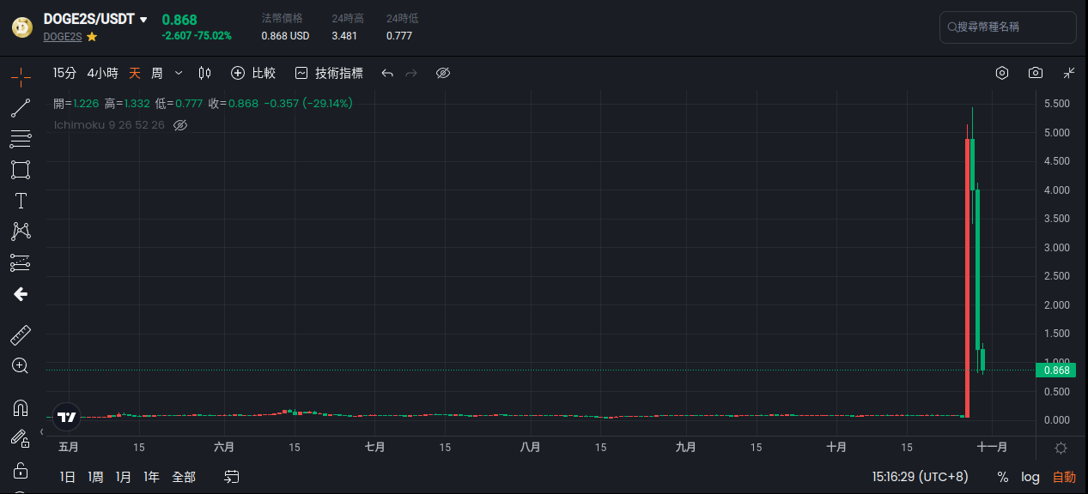Screen dimensions: 1088x494
Task: Open candlestick chart style selector
Action: (x=204, y=73)
